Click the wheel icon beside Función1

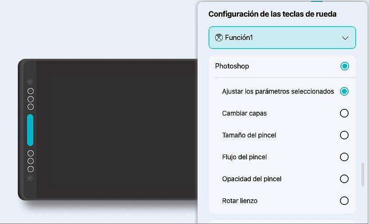(x=219, y=38)
